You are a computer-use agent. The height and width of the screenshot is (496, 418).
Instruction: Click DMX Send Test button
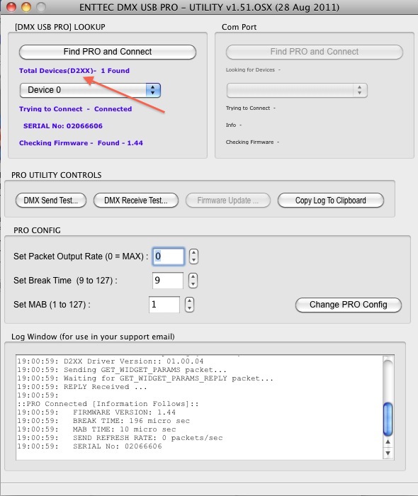(x=51, y=201)
